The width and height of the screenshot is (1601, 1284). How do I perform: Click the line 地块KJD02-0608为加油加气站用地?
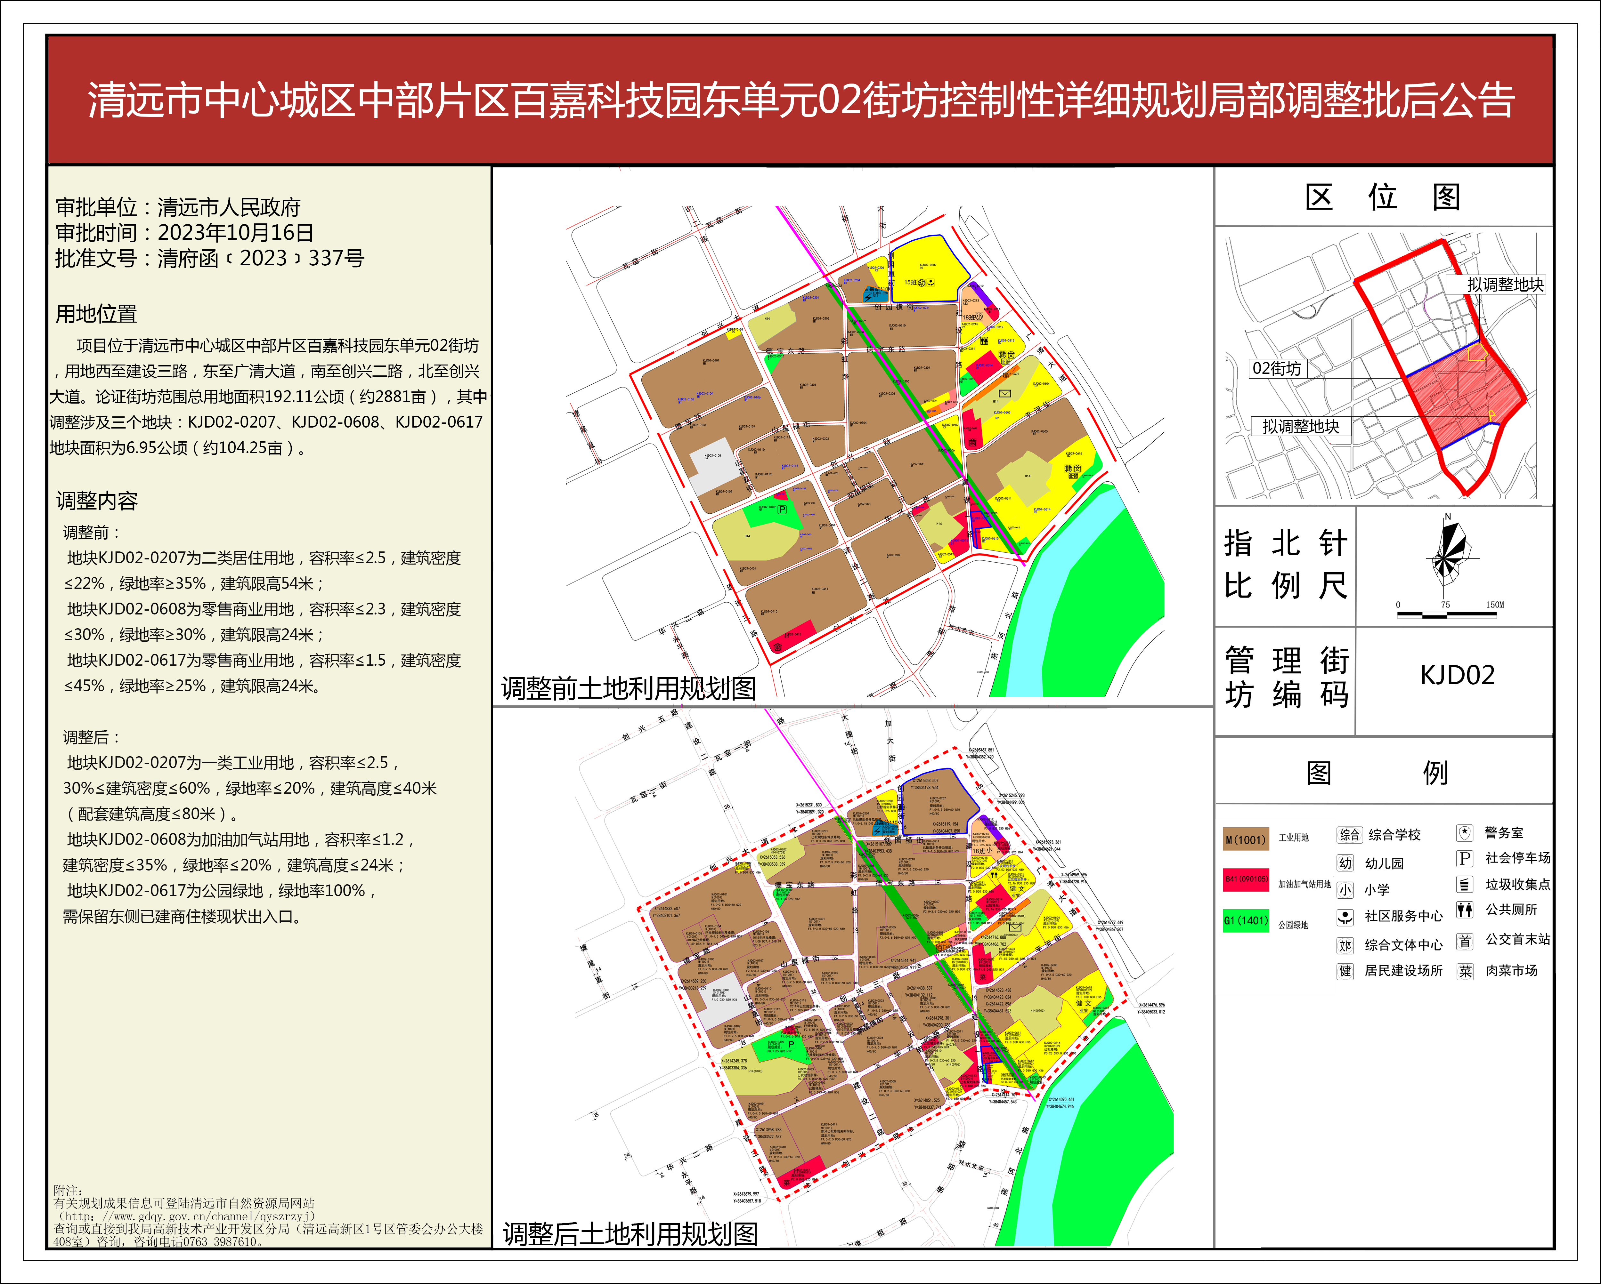click(240, 839)
